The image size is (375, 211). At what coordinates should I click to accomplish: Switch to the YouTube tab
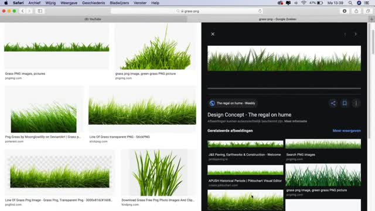pos(93,19)
